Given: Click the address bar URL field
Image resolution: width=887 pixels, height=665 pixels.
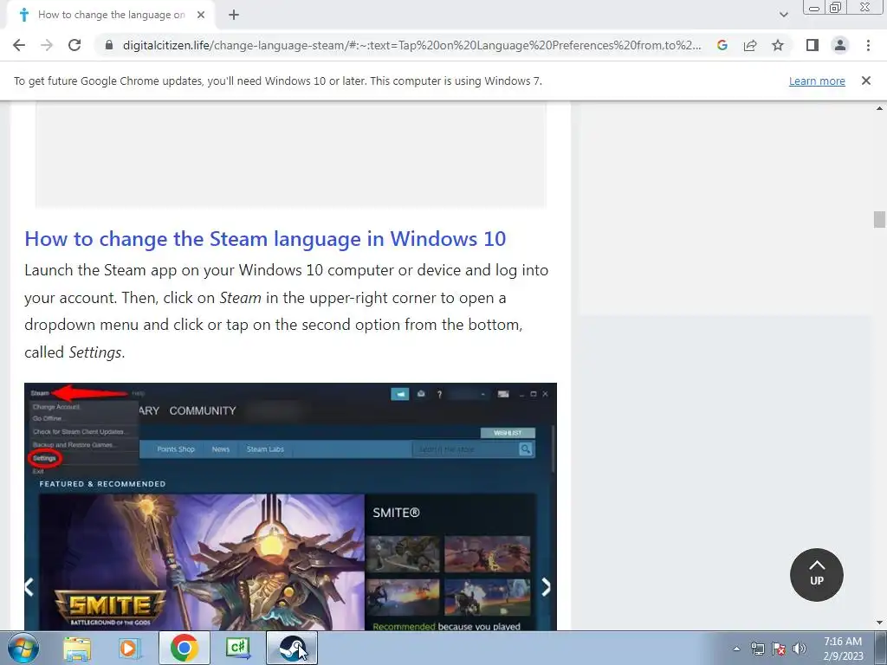Looking at the screenshot, I should (411, 45).
